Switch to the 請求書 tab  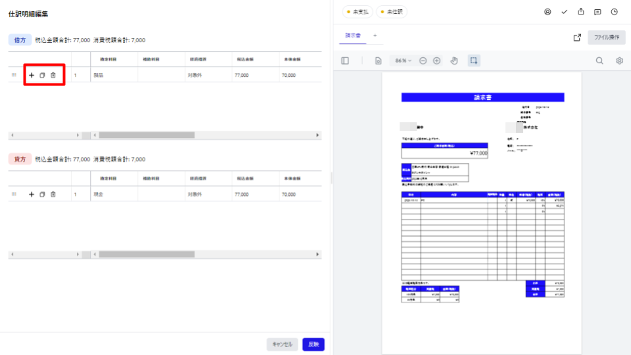click(x=353, y=35)
